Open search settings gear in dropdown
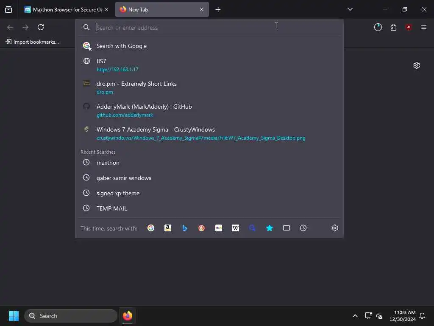 335,228
